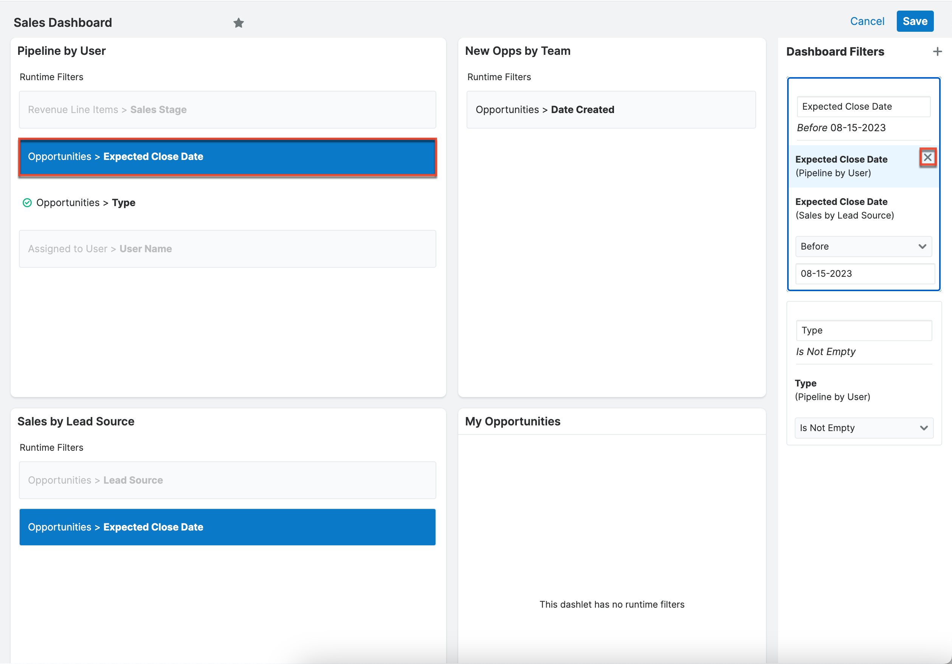952x664 pixels.
Task: Click the plus icon in Dashboard Filters
Action: (937, 51)
